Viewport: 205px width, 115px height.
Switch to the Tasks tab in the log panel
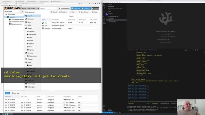pos(7,93)
